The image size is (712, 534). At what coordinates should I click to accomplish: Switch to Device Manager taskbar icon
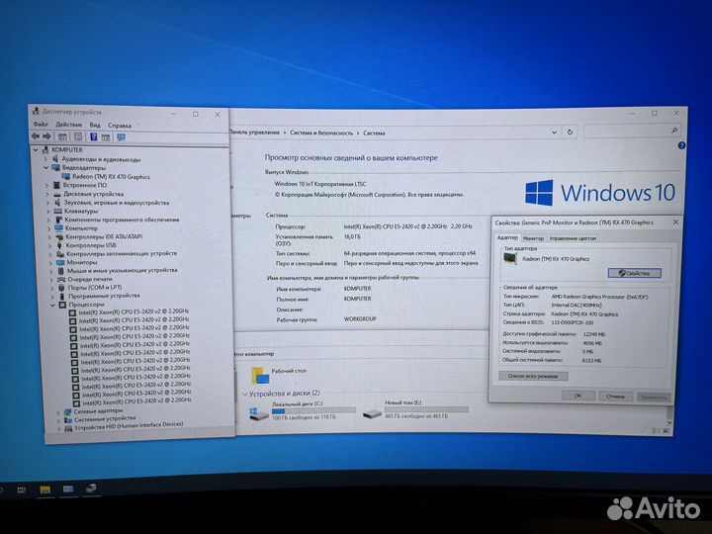click(x=91, y=489)
